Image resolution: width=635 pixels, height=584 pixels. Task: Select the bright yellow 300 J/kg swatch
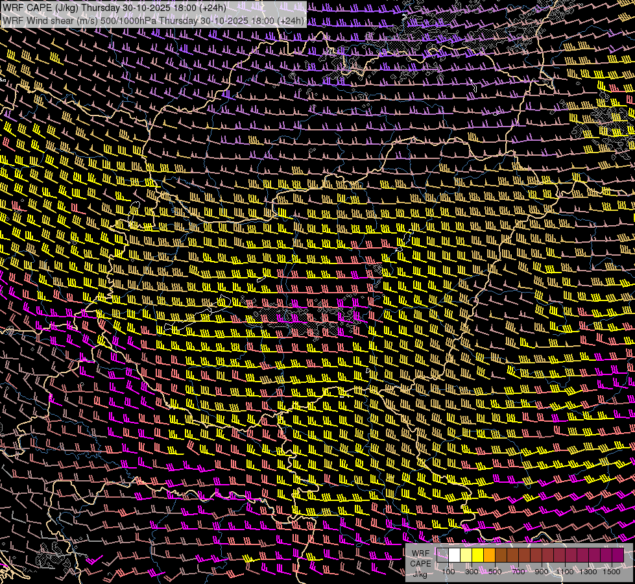click(478, 555)
